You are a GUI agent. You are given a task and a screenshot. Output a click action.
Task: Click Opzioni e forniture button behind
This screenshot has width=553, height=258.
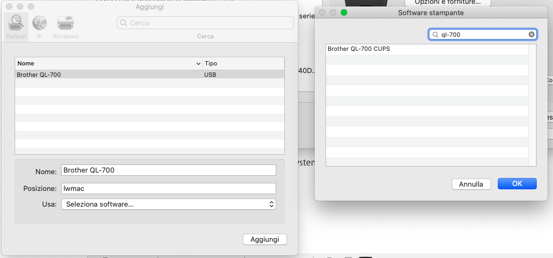448,3
